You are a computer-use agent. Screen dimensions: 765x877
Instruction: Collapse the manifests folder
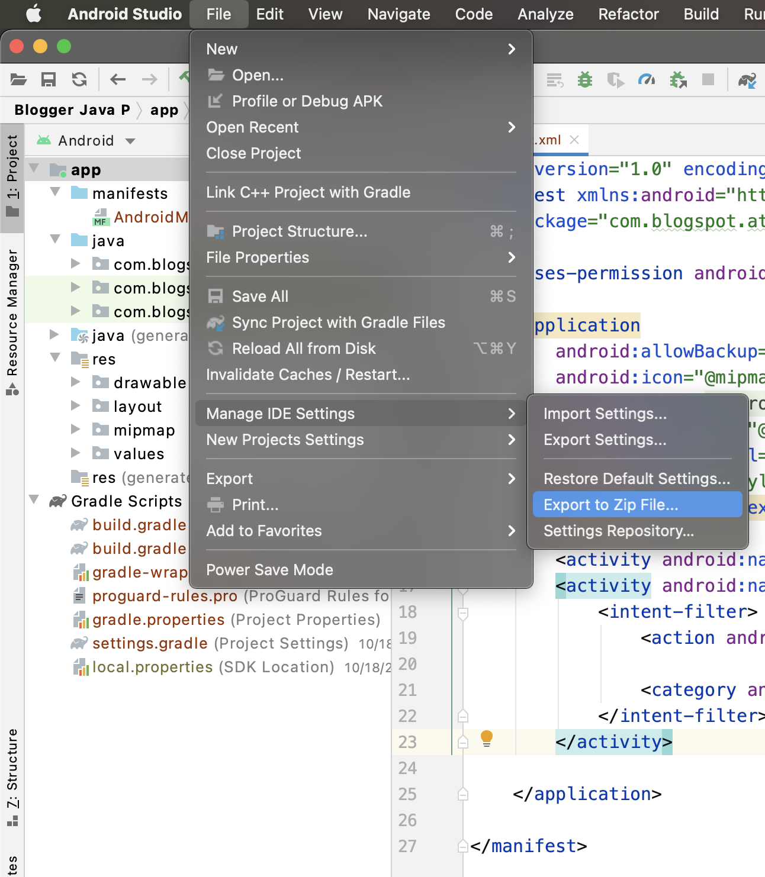tap(56, 192)
